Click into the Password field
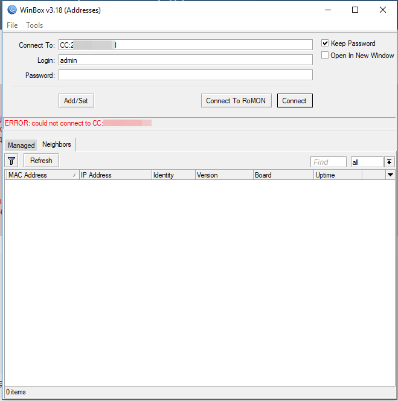 (x=185, y=75)
